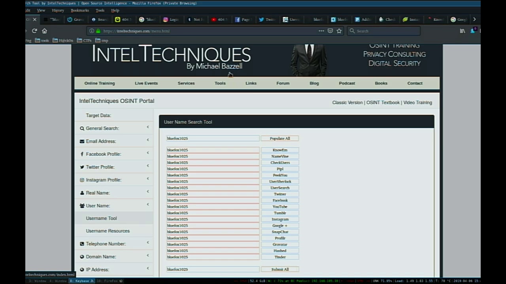Save page to Pocket
Screen dimensions: 506x284
coord(330,31)
